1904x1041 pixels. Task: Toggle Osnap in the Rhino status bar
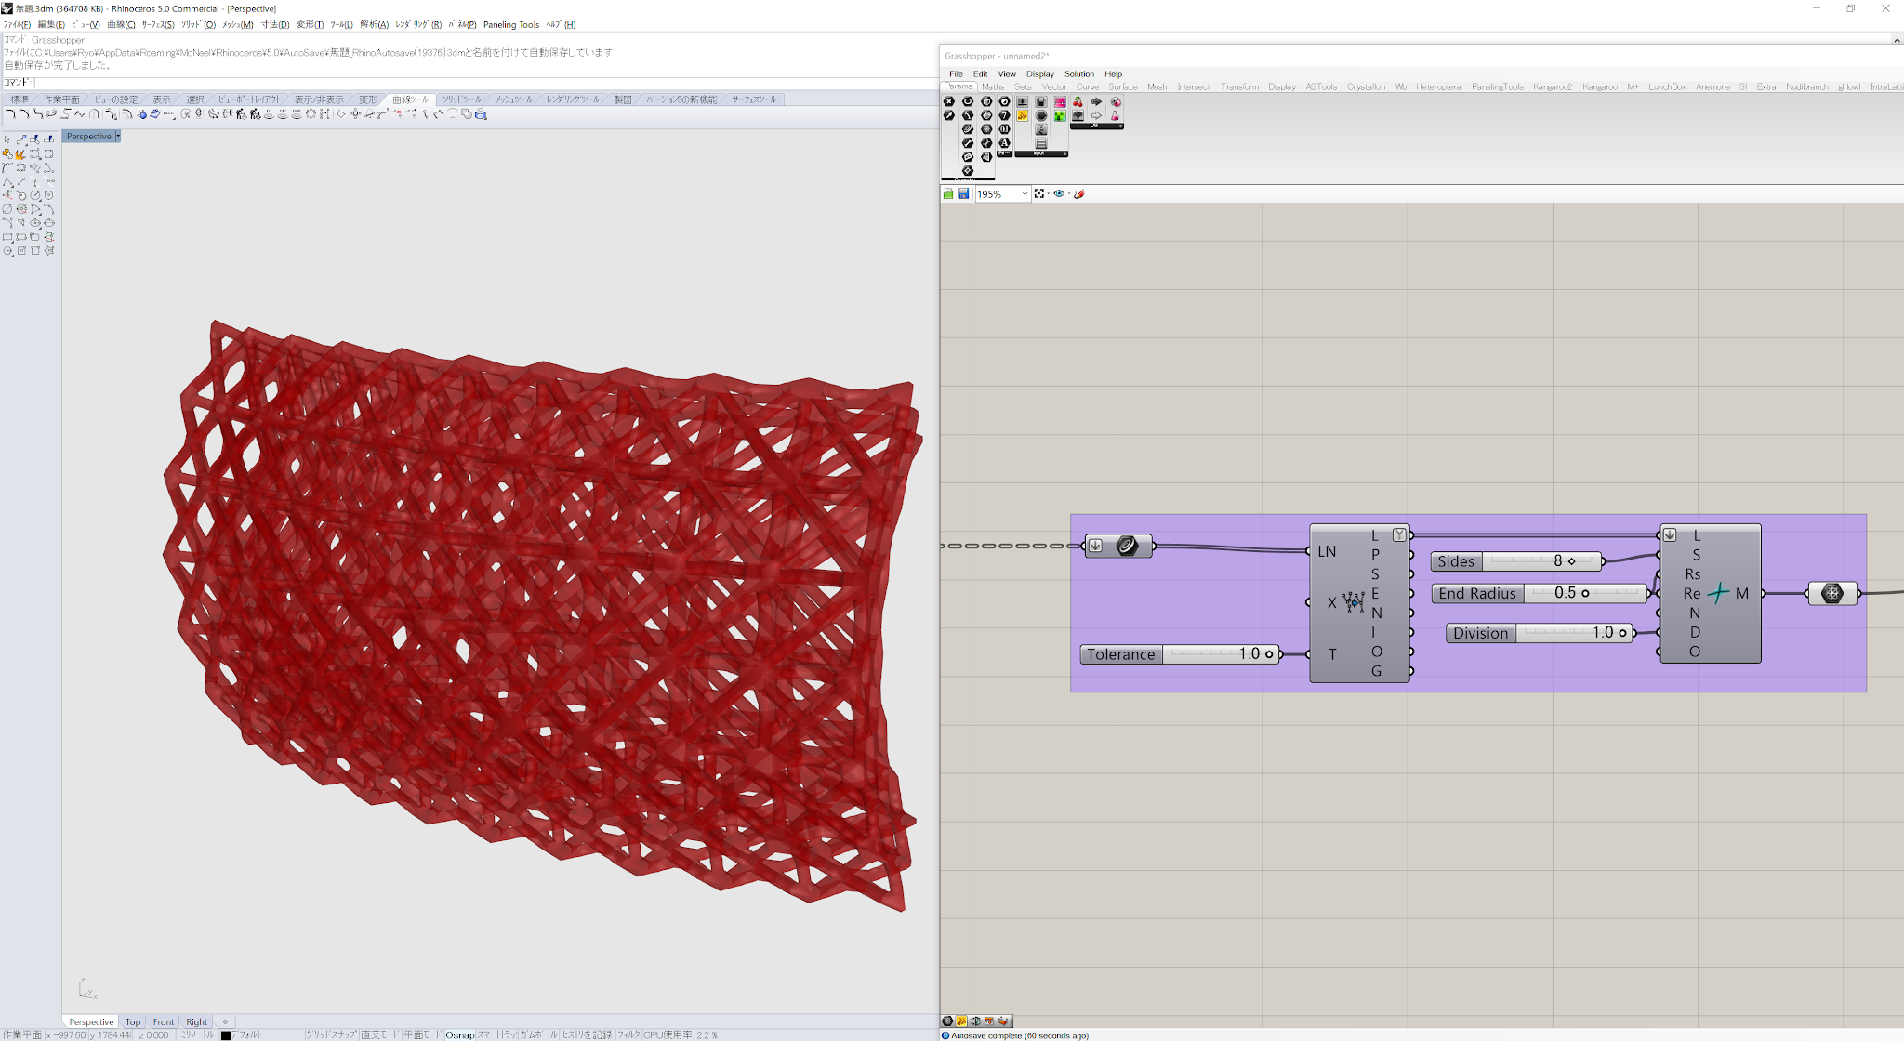click(459, 1034)
